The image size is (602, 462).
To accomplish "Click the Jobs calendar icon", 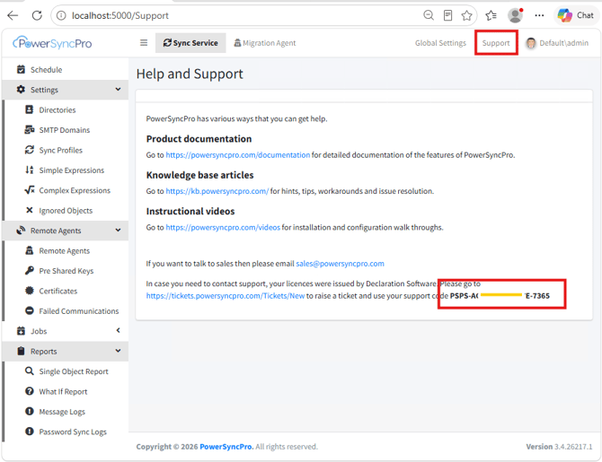I will 21,331.
